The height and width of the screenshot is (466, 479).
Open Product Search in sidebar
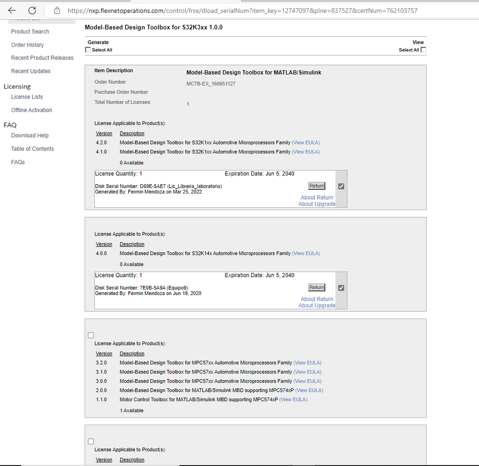(x=30, y=32)
